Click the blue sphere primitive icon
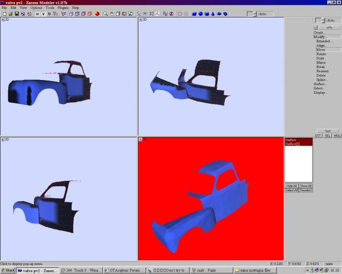Screen dimensions: 342x274 pos(201,14)
